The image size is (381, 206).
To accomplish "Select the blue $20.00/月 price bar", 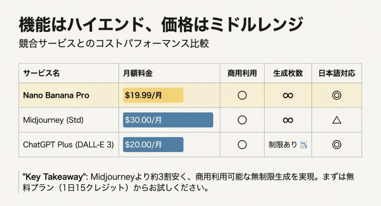I will [x=153, y=145].
